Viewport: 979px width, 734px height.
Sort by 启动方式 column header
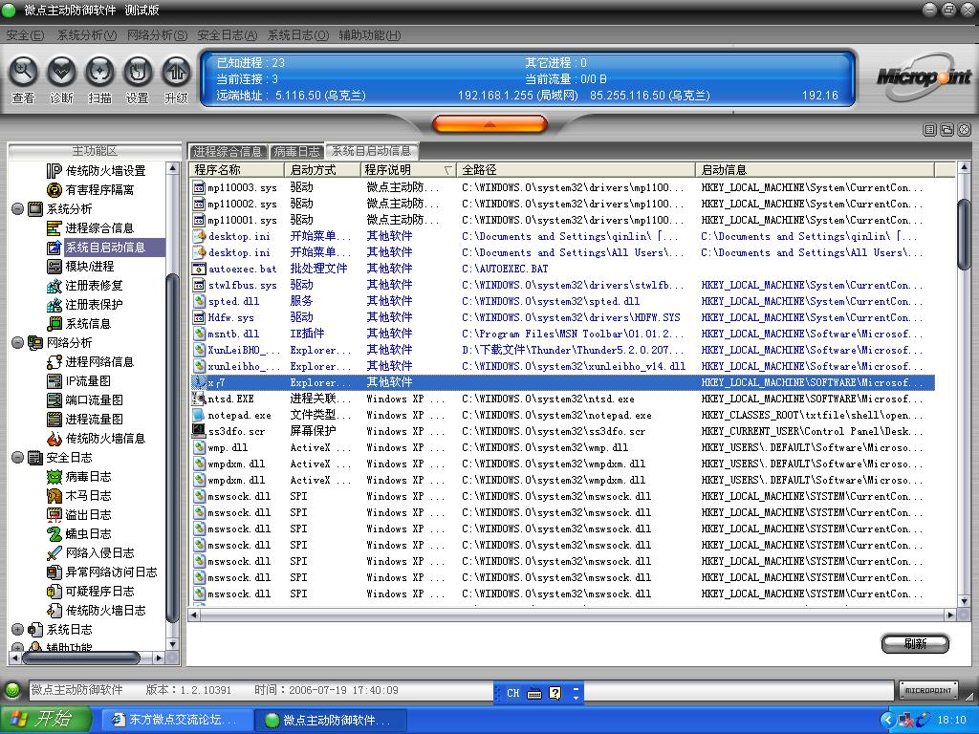pos(322,170)
